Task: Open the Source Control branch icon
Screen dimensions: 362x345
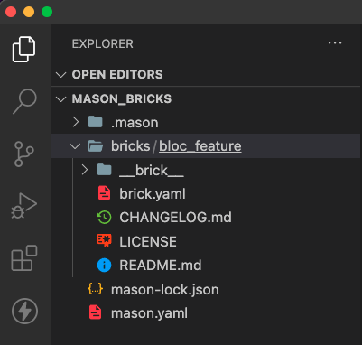Action: (x=24, y=154)
